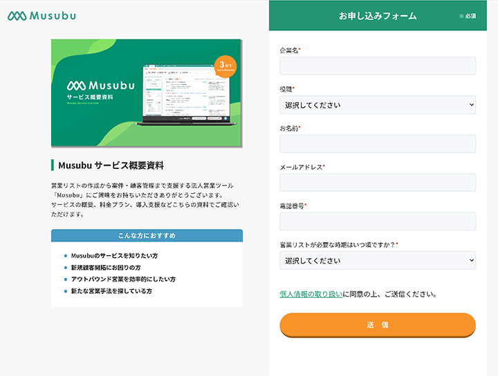Click the メールアドレス field label
This screenshot has width=498, height=376.
(301, 167)
